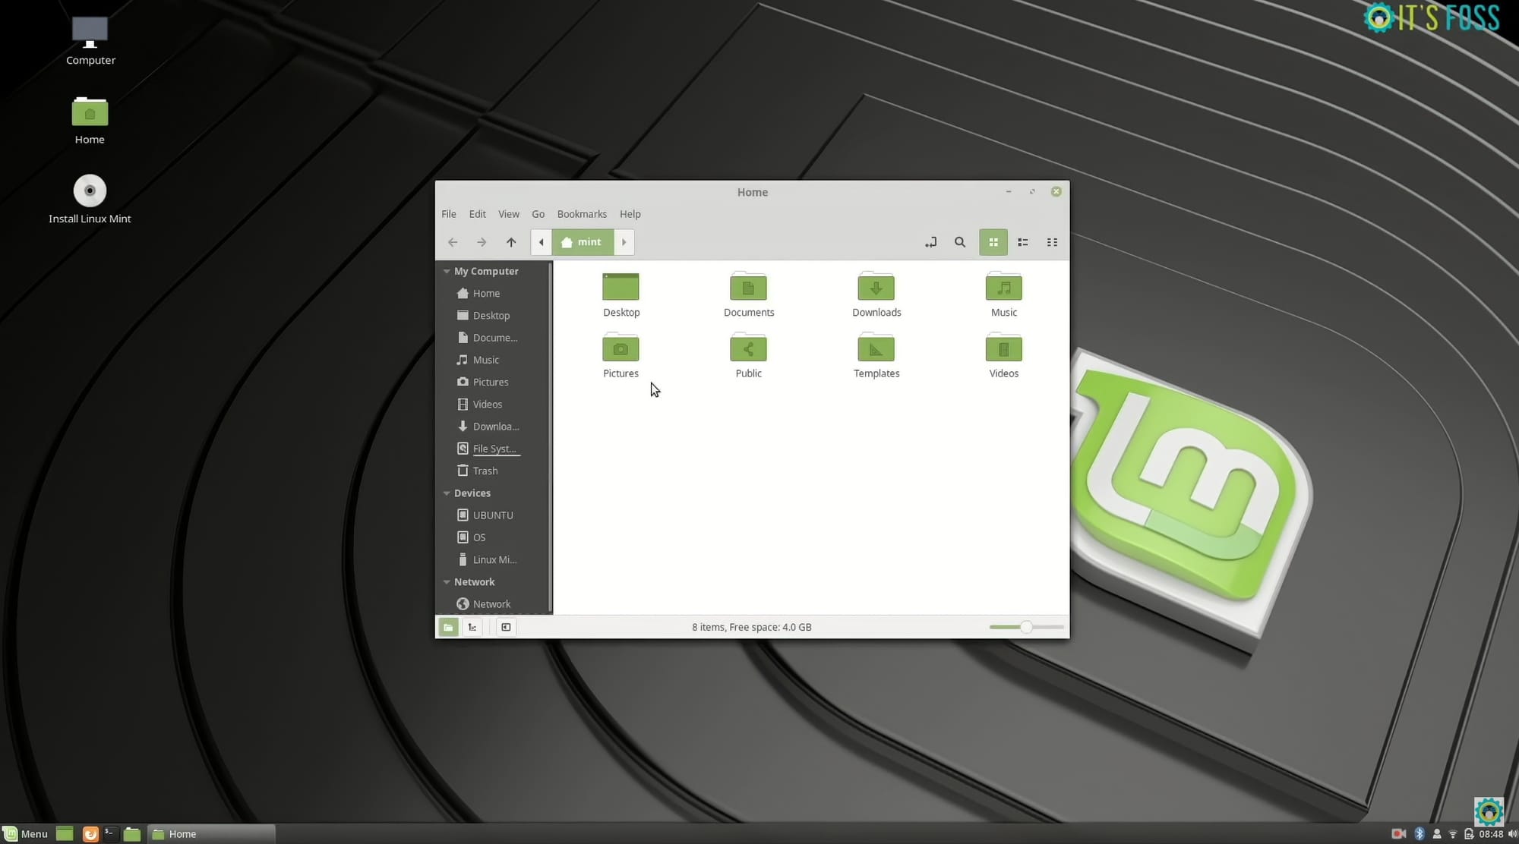Adjust the icon size slider
This screenshot has width=1519, height=844.
point(1026,627)
